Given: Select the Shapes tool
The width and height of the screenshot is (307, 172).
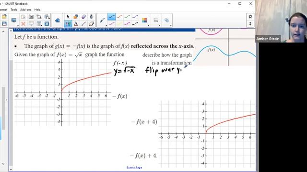Looking at the screenshot, I should [x=76, y=17].
